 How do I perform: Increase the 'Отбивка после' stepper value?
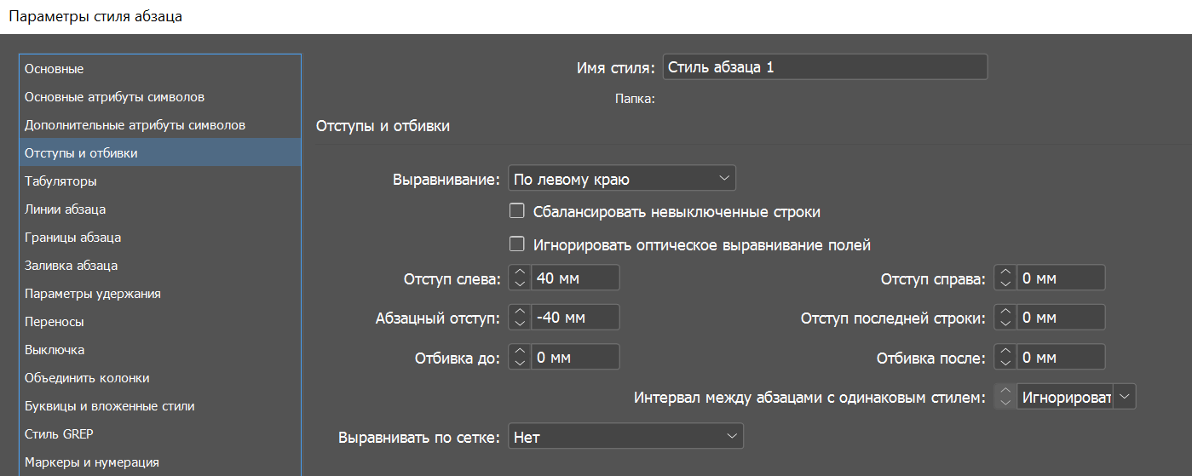click(x=1005, y=351)
